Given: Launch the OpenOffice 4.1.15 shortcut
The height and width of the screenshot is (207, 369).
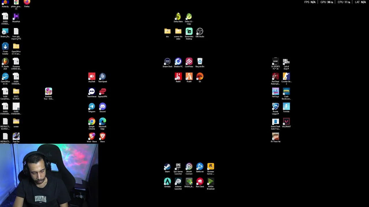Looking at the screenshot, I should click(5, 79).
